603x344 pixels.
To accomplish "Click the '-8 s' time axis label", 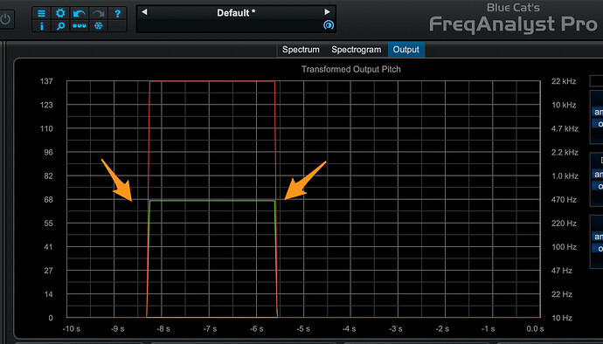I will [x=163, y=329].
